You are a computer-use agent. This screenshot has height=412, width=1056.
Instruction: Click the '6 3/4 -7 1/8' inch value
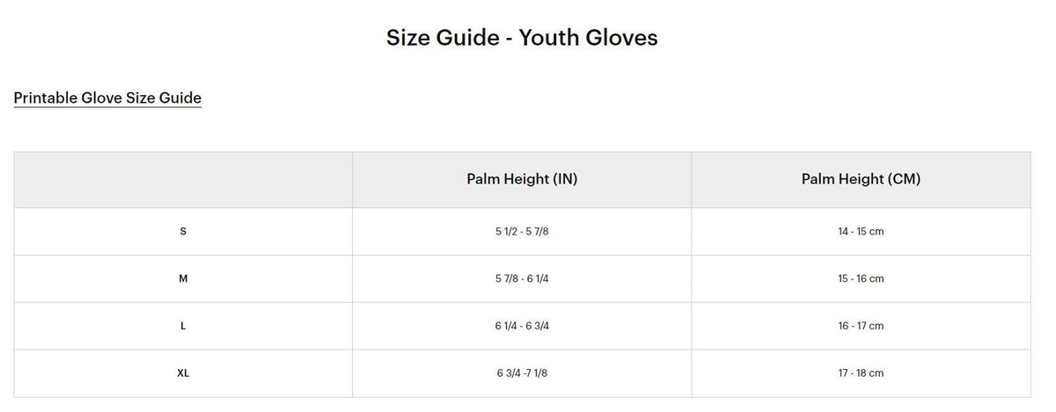point(522,373)
